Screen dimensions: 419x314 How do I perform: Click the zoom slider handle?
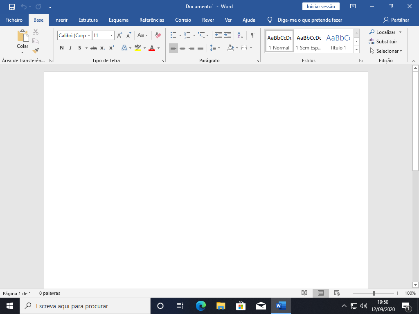(x=374, y=293)
